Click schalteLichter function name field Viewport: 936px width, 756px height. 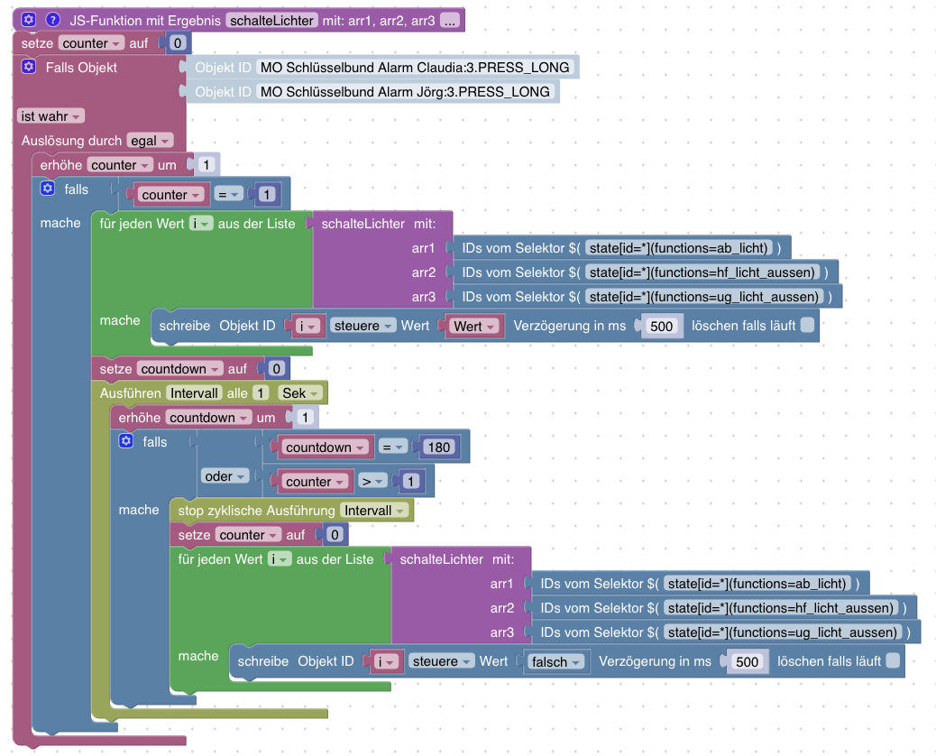click(x=271, y=21)
